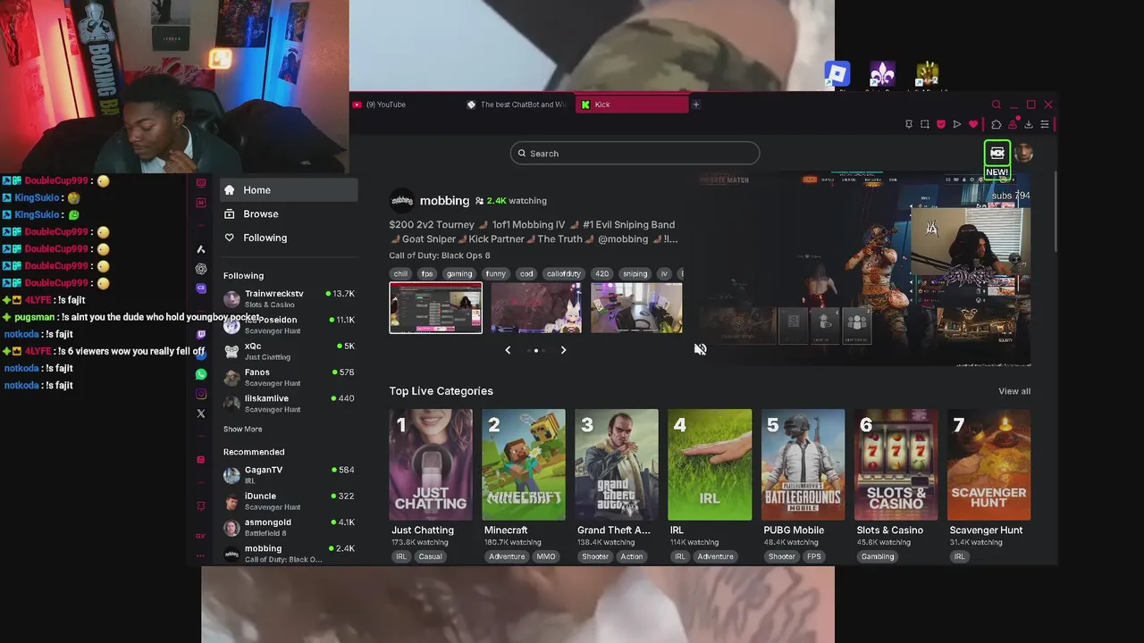Open Aria AI icon in browser sidebar
The image size is (1144, 643).
tap(201, 249)
